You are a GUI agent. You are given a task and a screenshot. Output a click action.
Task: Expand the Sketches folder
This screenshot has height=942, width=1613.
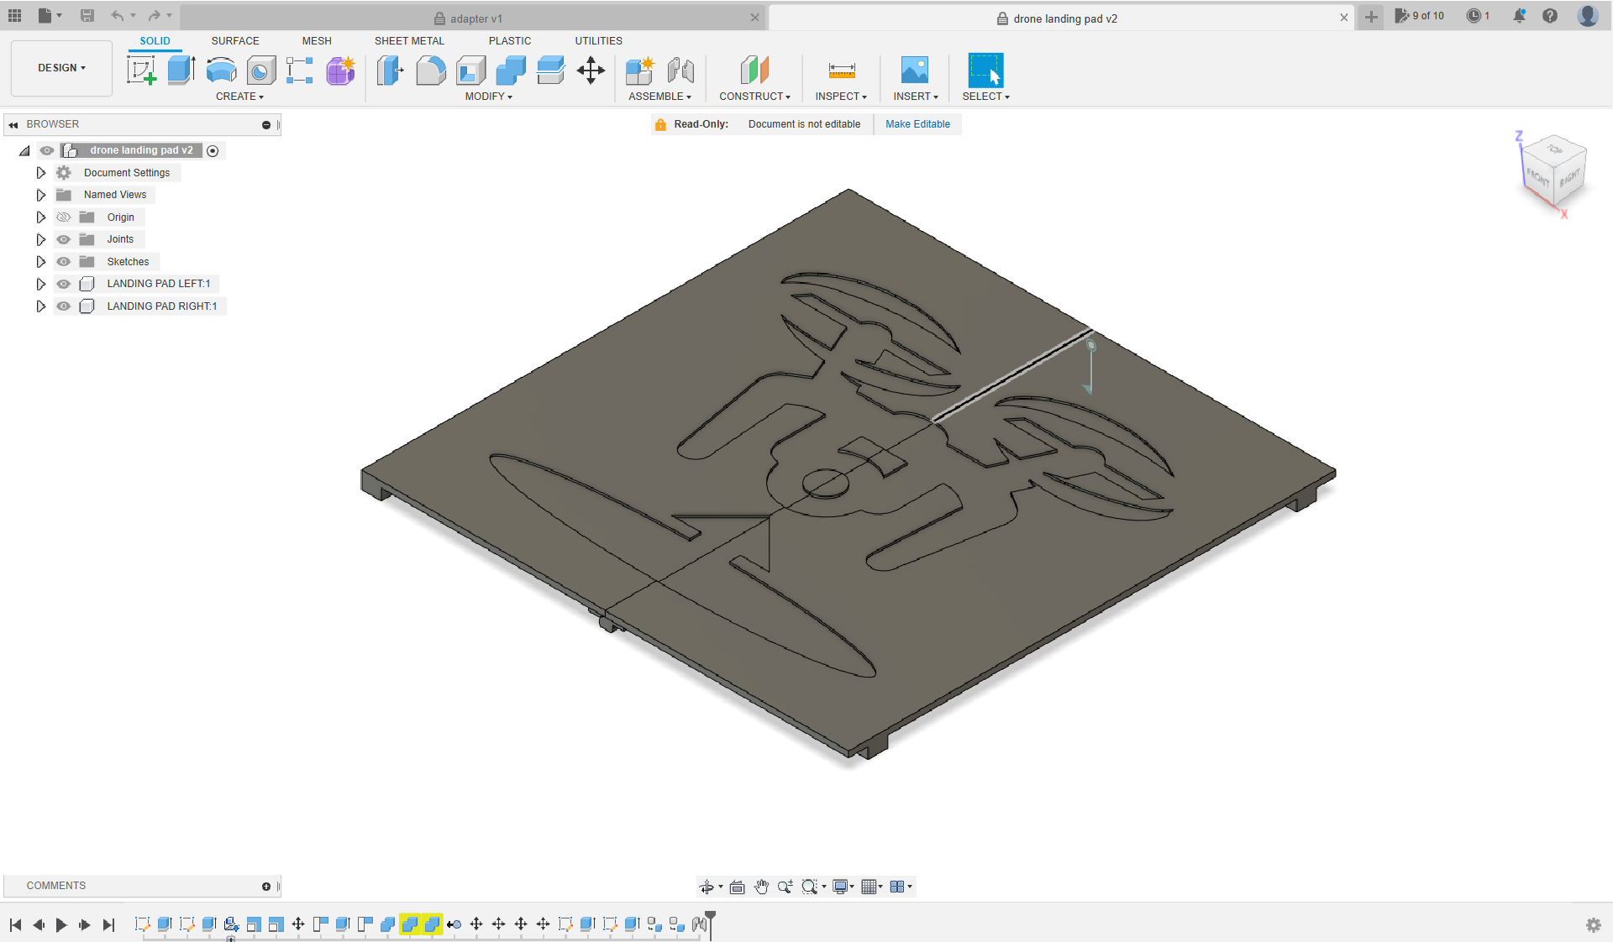click(x=40, y=262)
